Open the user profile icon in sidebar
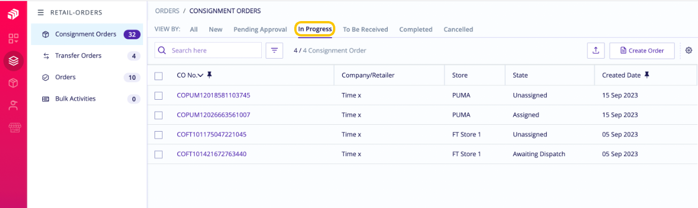698x208 pixels. click(x=13, y=105)
